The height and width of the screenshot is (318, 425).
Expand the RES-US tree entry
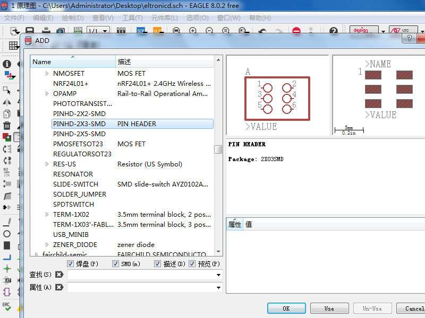tap(47, 164)
